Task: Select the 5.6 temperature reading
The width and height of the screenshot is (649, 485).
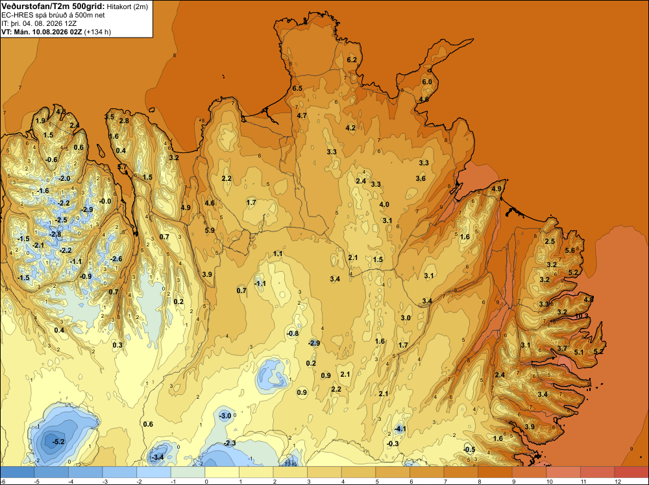Action: (570, 250)
